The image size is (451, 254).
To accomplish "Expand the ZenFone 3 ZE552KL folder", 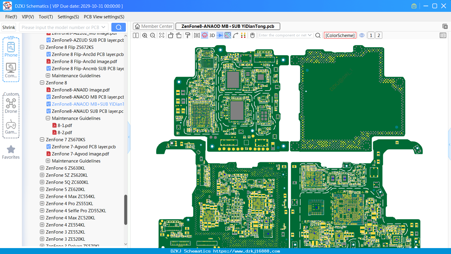I will tap(42, 232).
